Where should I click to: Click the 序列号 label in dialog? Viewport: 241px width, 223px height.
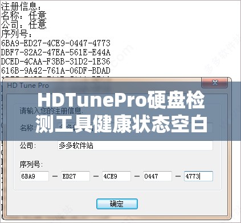tap(31, 164)
